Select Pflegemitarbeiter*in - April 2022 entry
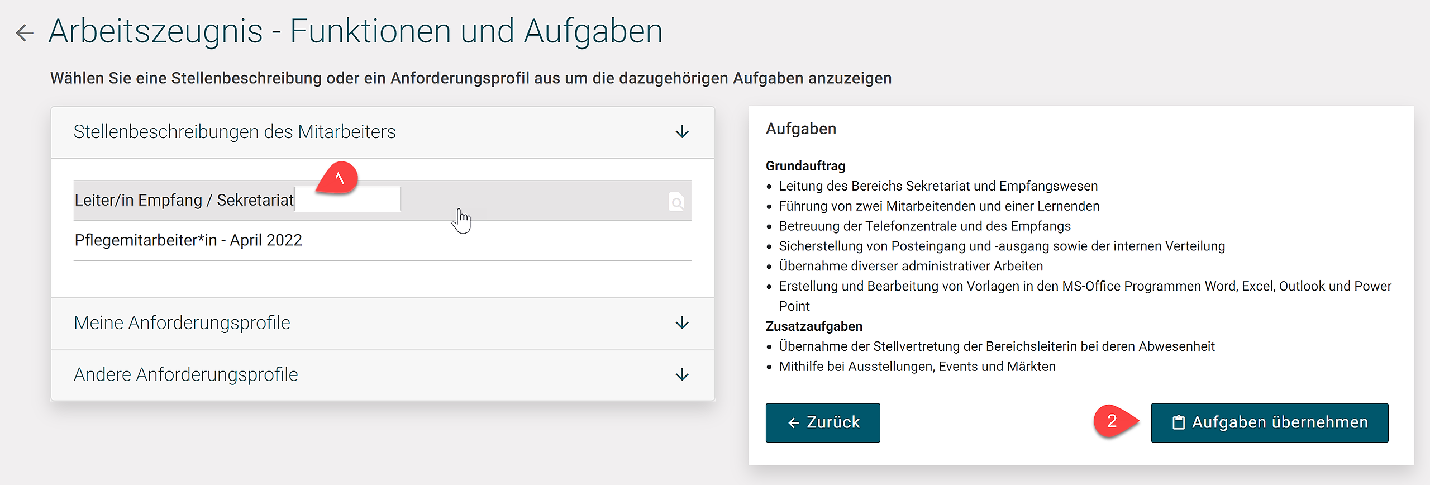This screenshot has height=485, width=1430. [x=188, y=240]
